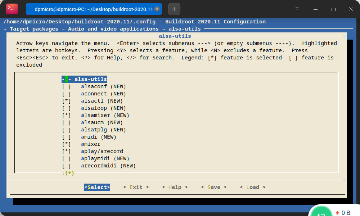Click the amixer label
Image resolution: width=360 pixels, height=216 pixels.
[91, 144]
